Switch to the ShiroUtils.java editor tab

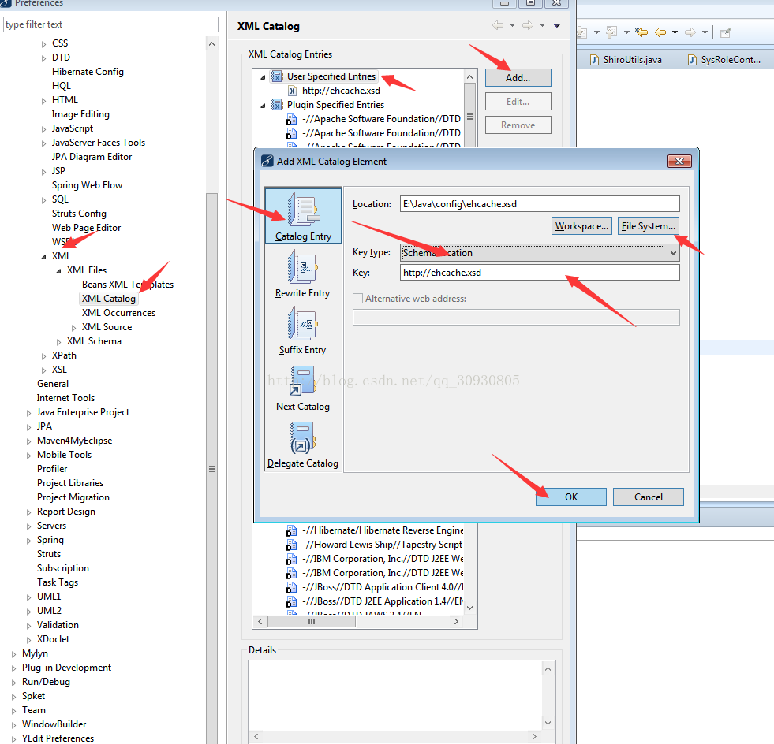(x=626, y=59)
